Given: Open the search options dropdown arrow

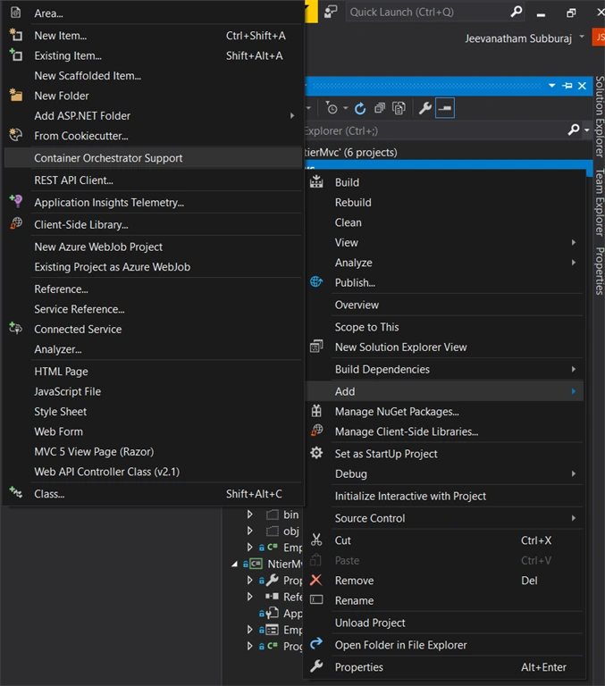Looking at the screenshot, I should [586, 130].
